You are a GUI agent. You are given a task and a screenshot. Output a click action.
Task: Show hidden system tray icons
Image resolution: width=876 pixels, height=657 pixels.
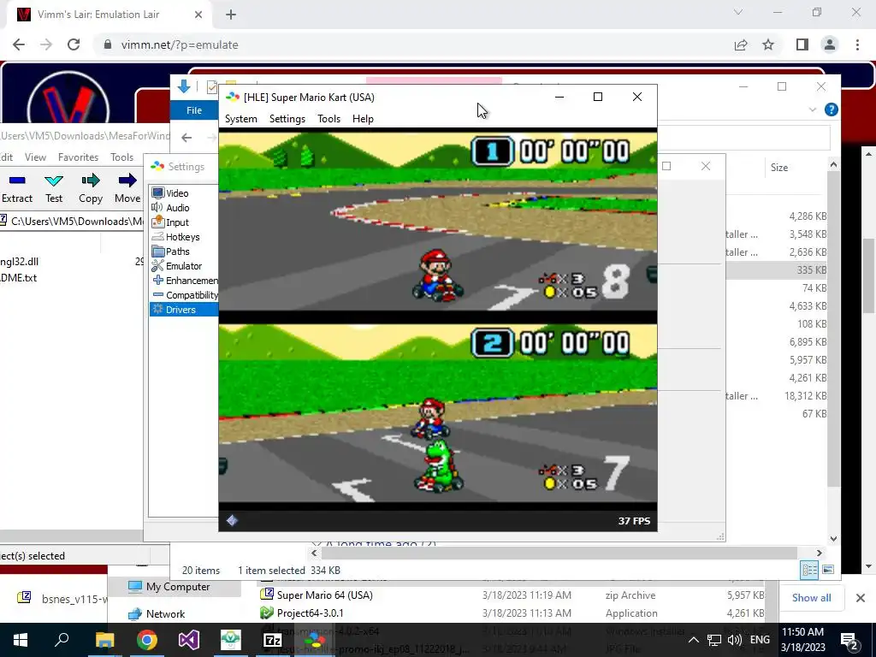[693, 640]
